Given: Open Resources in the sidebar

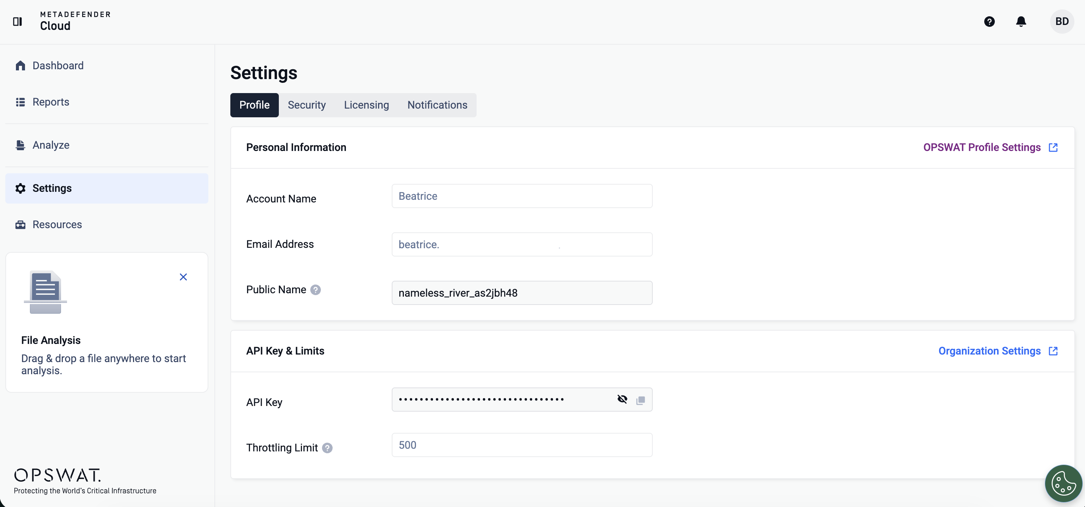Looking at the screenshot, I should 57,225.
